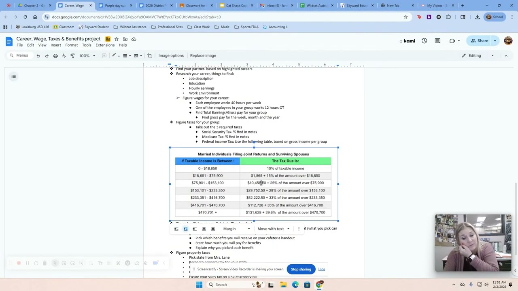Viewport: 518px width, 291px height.
Task: Click the undo arrow in the toolbar
Action: (x=38, y=56)
